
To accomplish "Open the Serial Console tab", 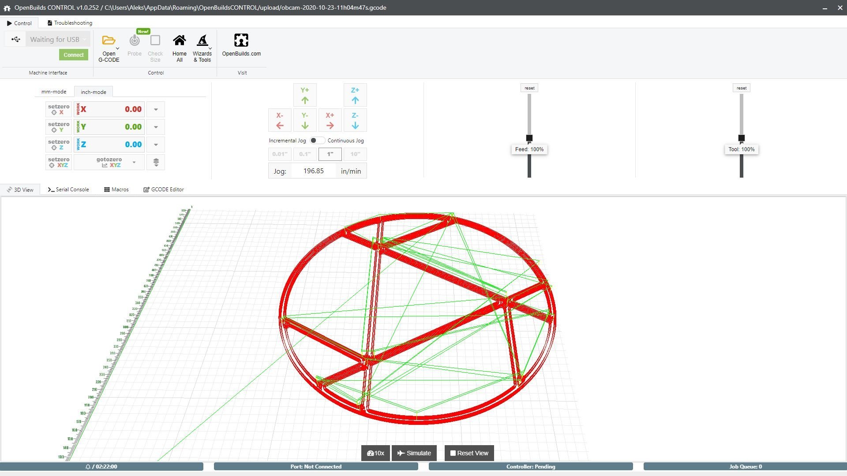I will tap(68, 190).
